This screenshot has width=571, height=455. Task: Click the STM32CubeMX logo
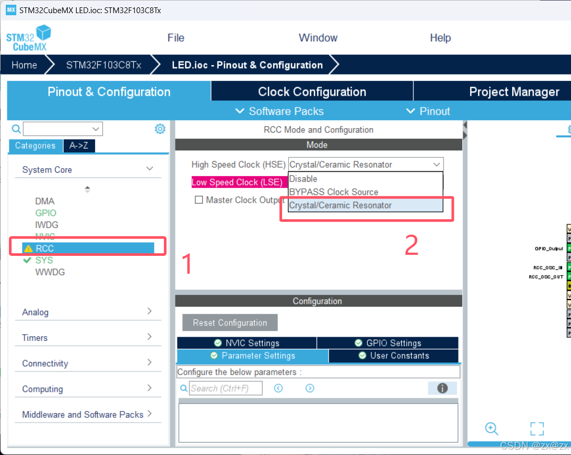pos(28,38)
